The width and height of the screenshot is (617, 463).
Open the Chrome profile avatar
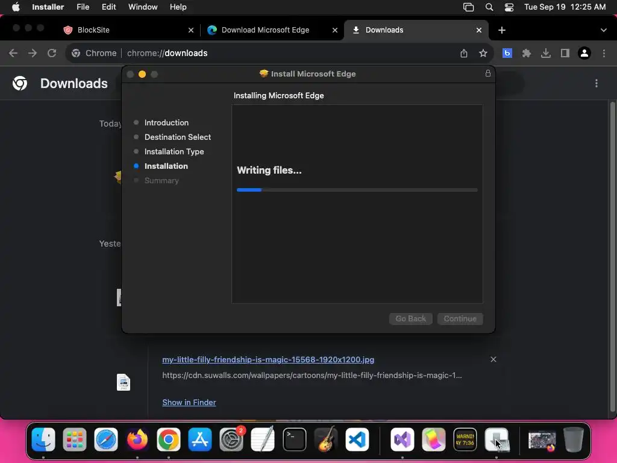(584, 53)
